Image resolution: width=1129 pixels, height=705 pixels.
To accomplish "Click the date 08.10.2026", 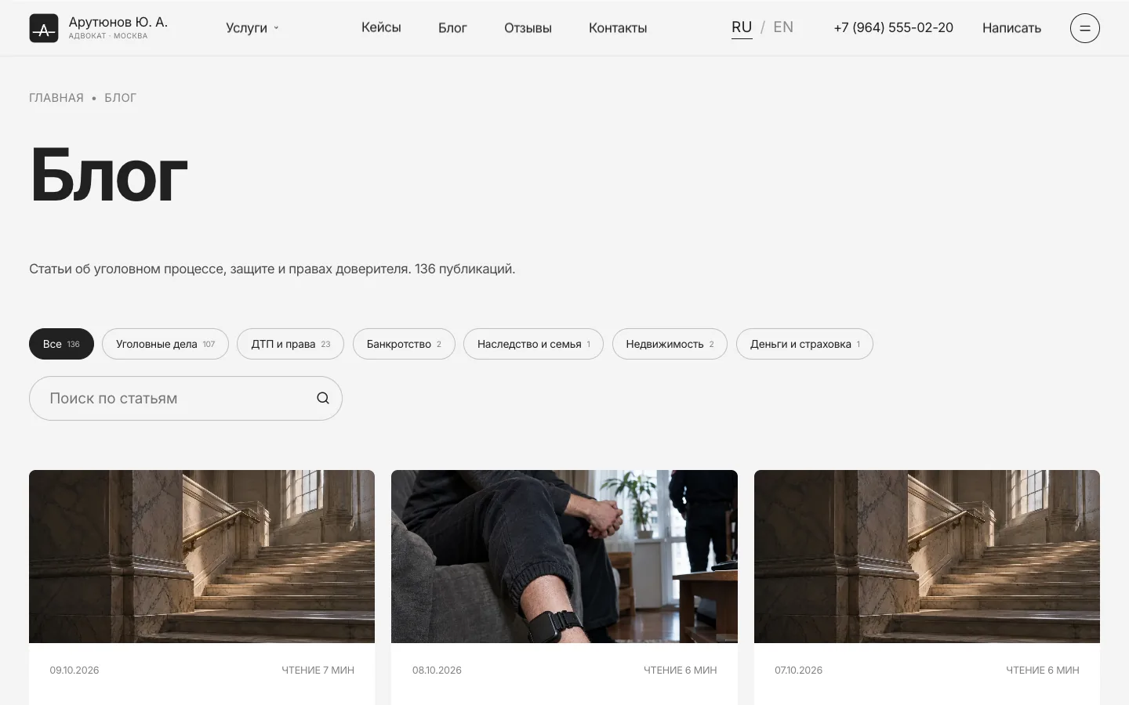I will 437,670.
